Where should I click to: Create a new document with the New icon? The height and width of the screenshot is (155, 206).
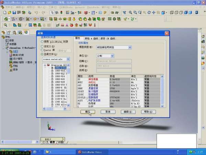tap(5, 12)
